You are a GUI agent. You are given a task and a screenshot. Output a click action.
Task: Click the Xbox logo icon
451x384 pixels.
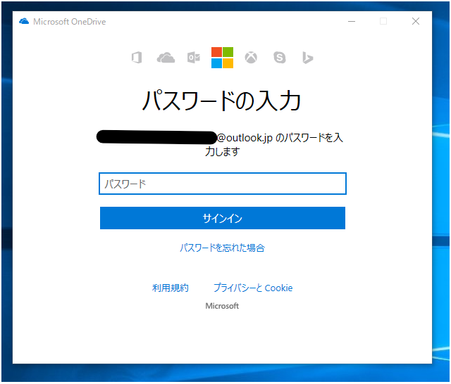tap(251, 58)
